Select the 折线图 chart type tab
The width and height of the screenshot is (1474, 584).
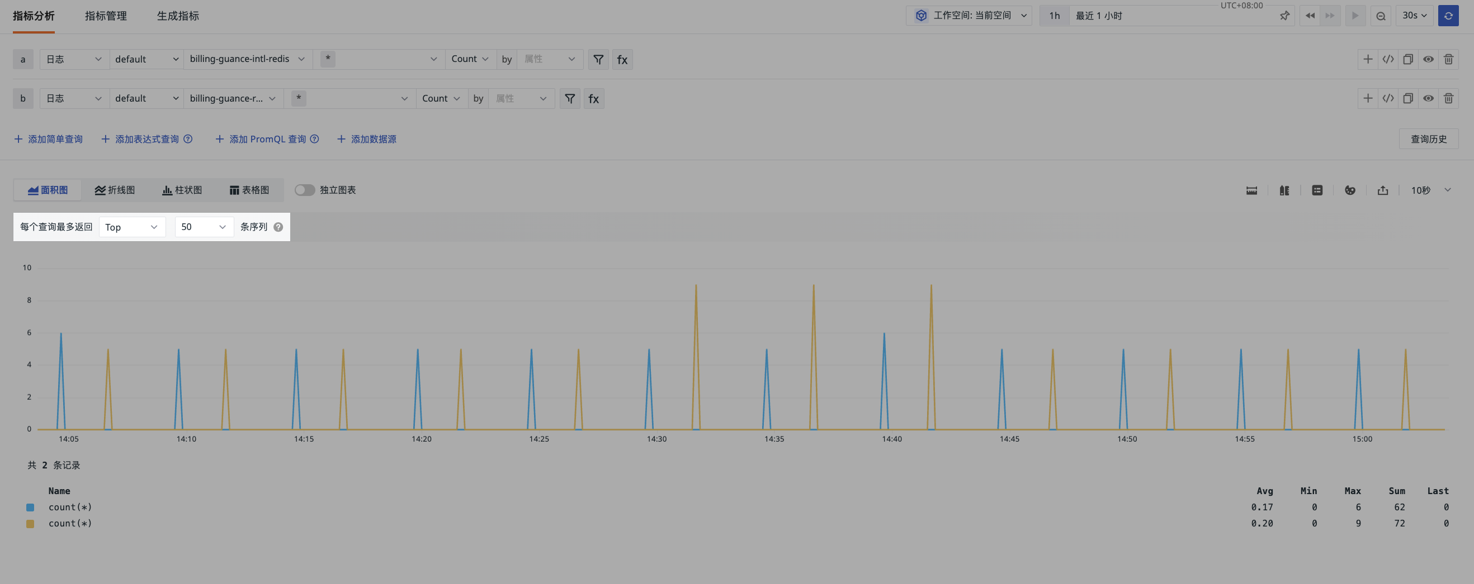[x=115, y=190]
